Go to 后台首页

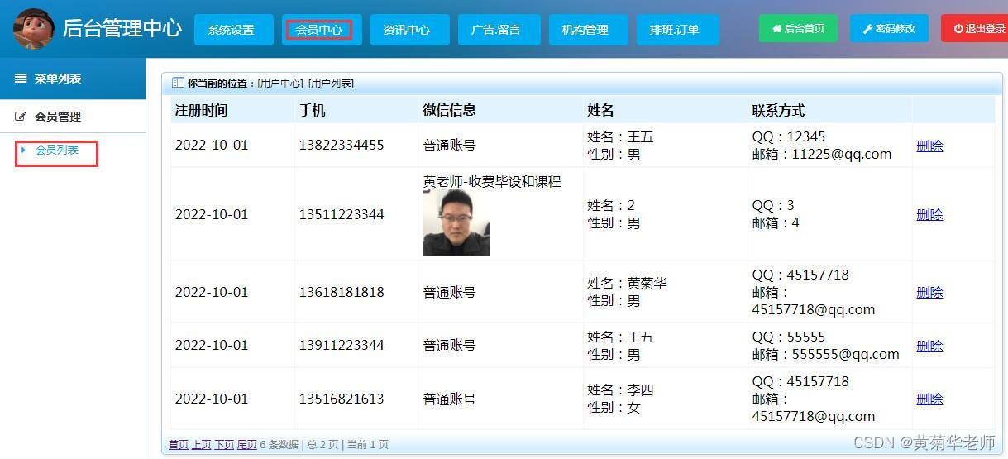[798, 28]
